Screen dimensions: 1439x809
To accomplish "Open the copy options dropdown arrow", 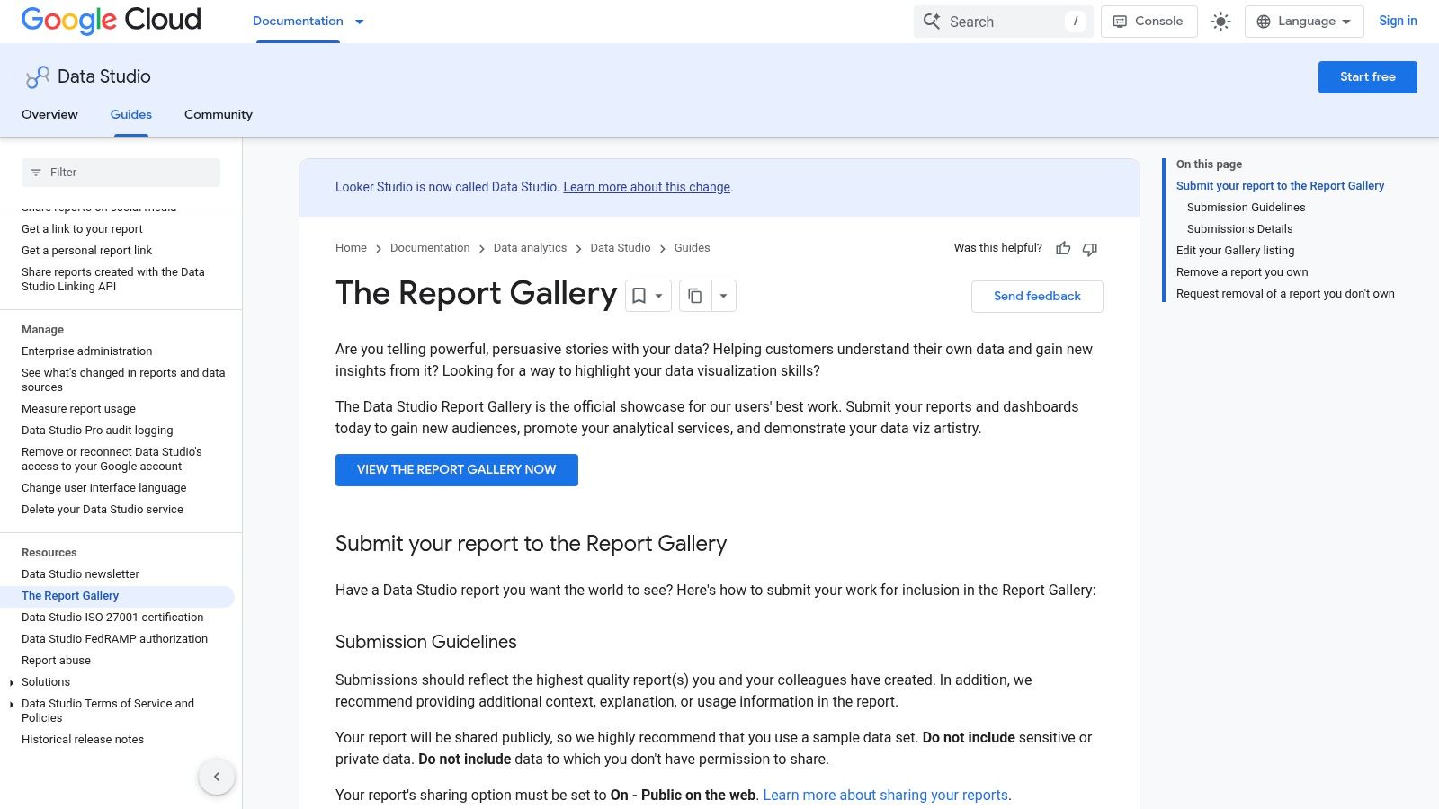I will coord(723,296).
